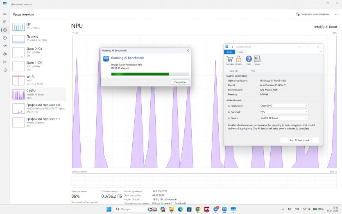Open App history in Task Manager sidebar

click(x=5, y=38)
